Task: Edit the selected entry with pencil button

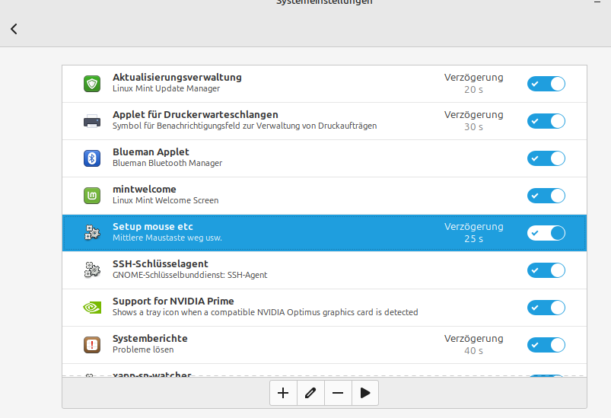Action: (310, 393)
